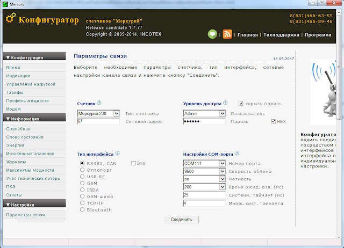Click the phone number 8(831)466-63-55
Viewport: 344px width, 248px height.
tap(311, 16)
